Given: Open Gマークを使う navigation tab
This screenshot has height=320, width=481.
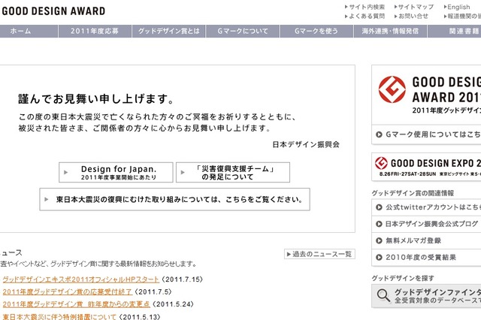Looking at the screenshot, I should pos(316,31).
